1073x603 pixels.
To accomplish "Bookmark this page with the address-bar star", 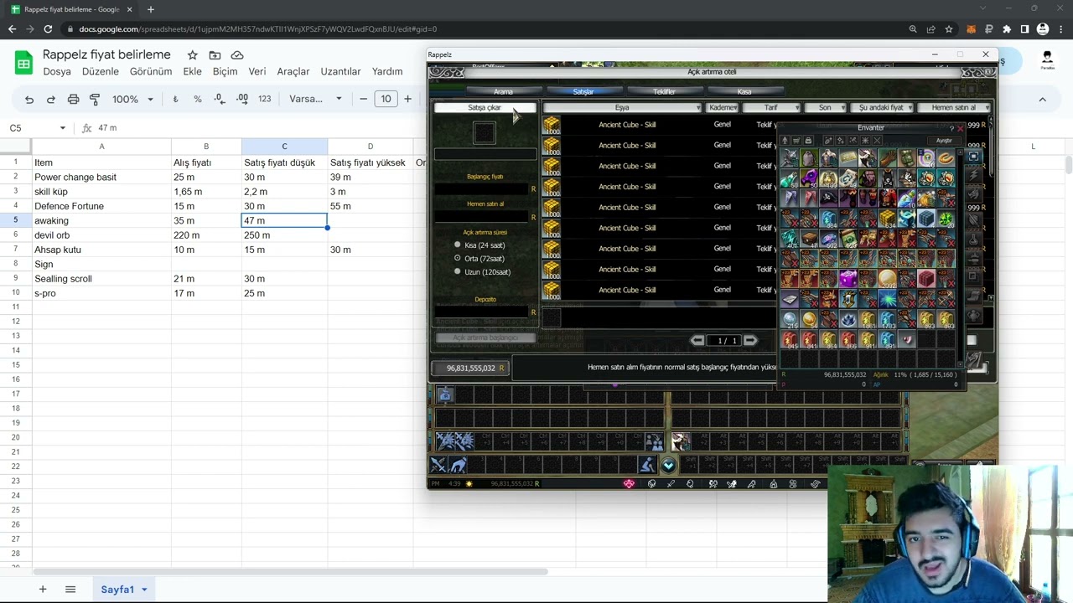I will (x=949, y=29).
